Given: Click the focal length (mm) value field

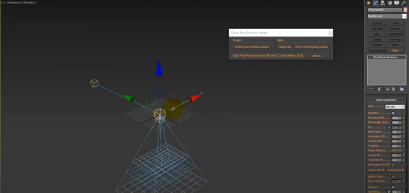Looking at the screenshot, I should 397,122.
